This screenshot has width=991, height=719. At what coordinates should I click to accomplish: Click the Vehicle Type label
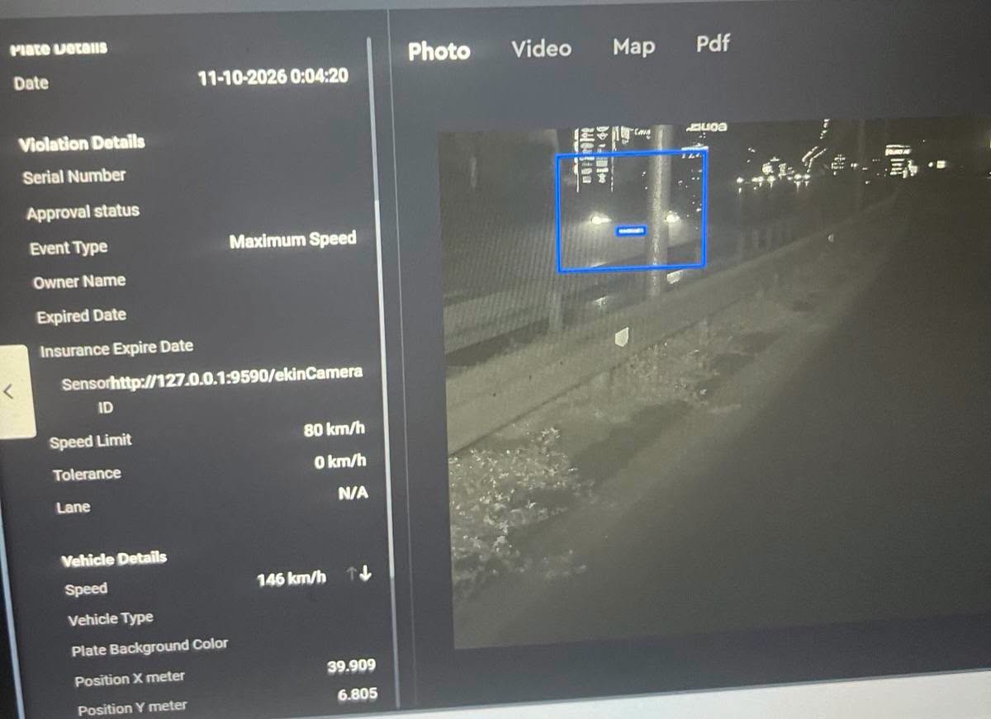coord(111,619)
